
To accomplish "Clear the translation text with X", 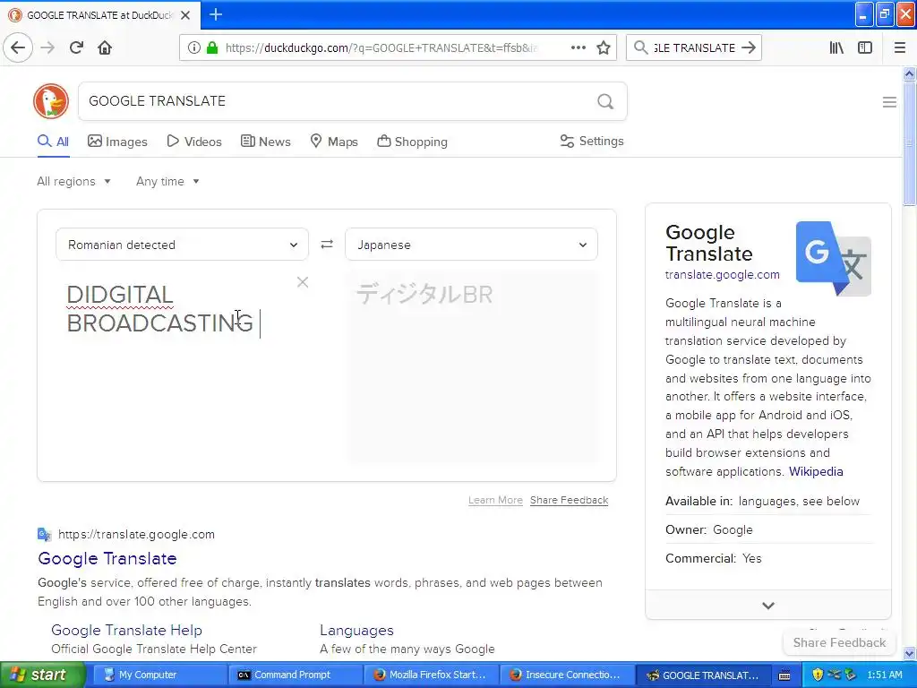I will pos(303,282).
